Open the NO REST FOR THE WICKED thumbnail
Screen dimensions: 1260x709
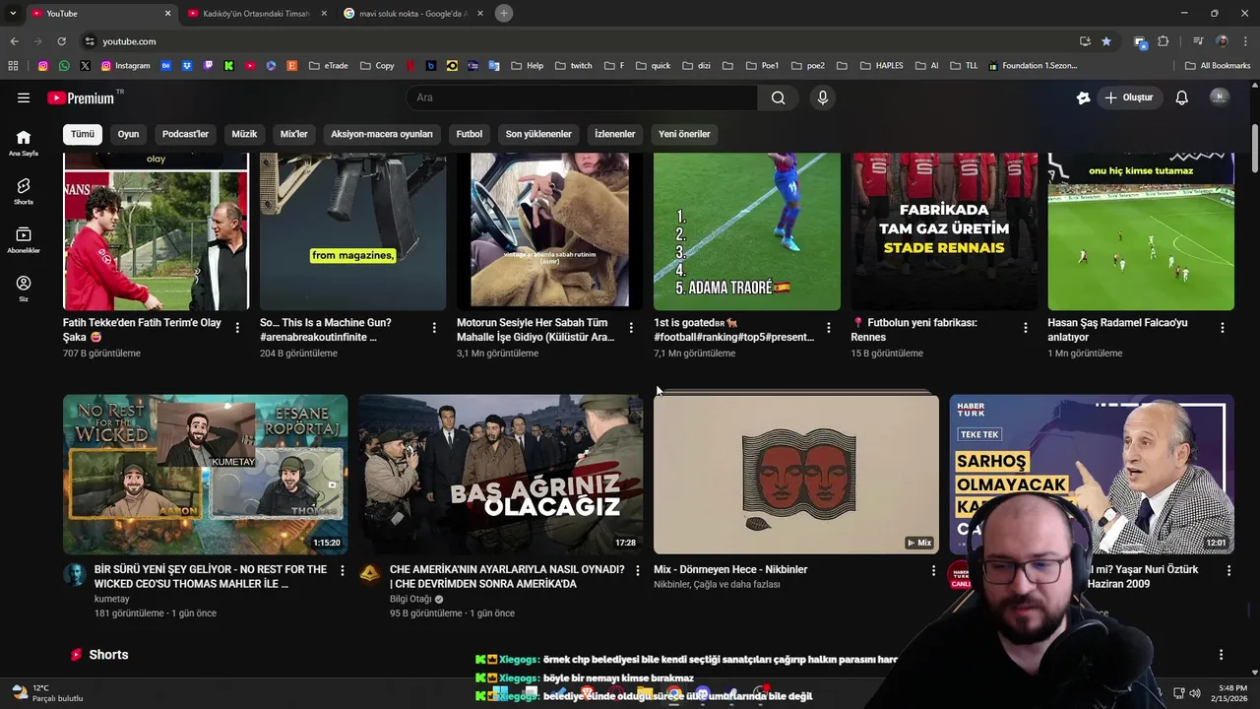click(x=205, y=475)
